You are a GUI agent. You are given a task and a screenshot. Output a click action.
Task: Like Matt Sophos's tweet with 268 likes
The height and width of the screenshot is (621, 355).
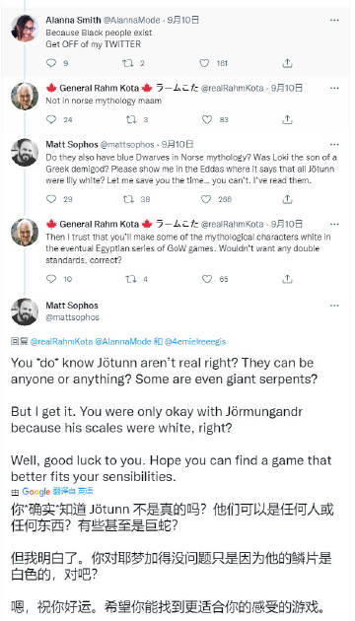[206, 199]
